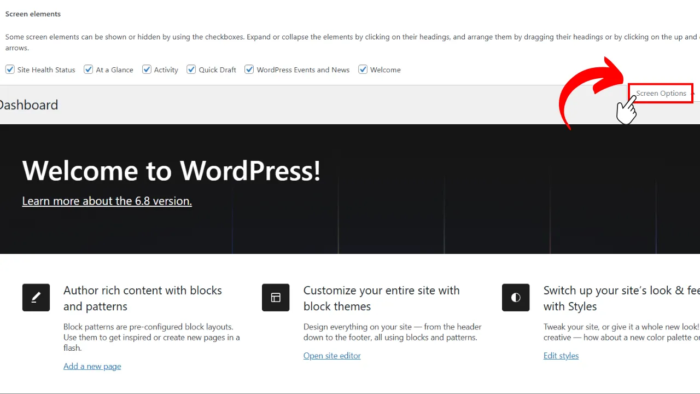Screen dimensions: 700x394
Task: Toggle the Activity checkbox
Action: [x=147, y=69]
